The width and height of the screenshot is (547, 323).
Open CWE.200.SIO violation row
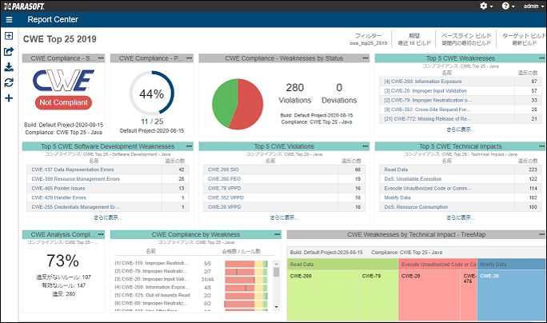click(285, 169)
